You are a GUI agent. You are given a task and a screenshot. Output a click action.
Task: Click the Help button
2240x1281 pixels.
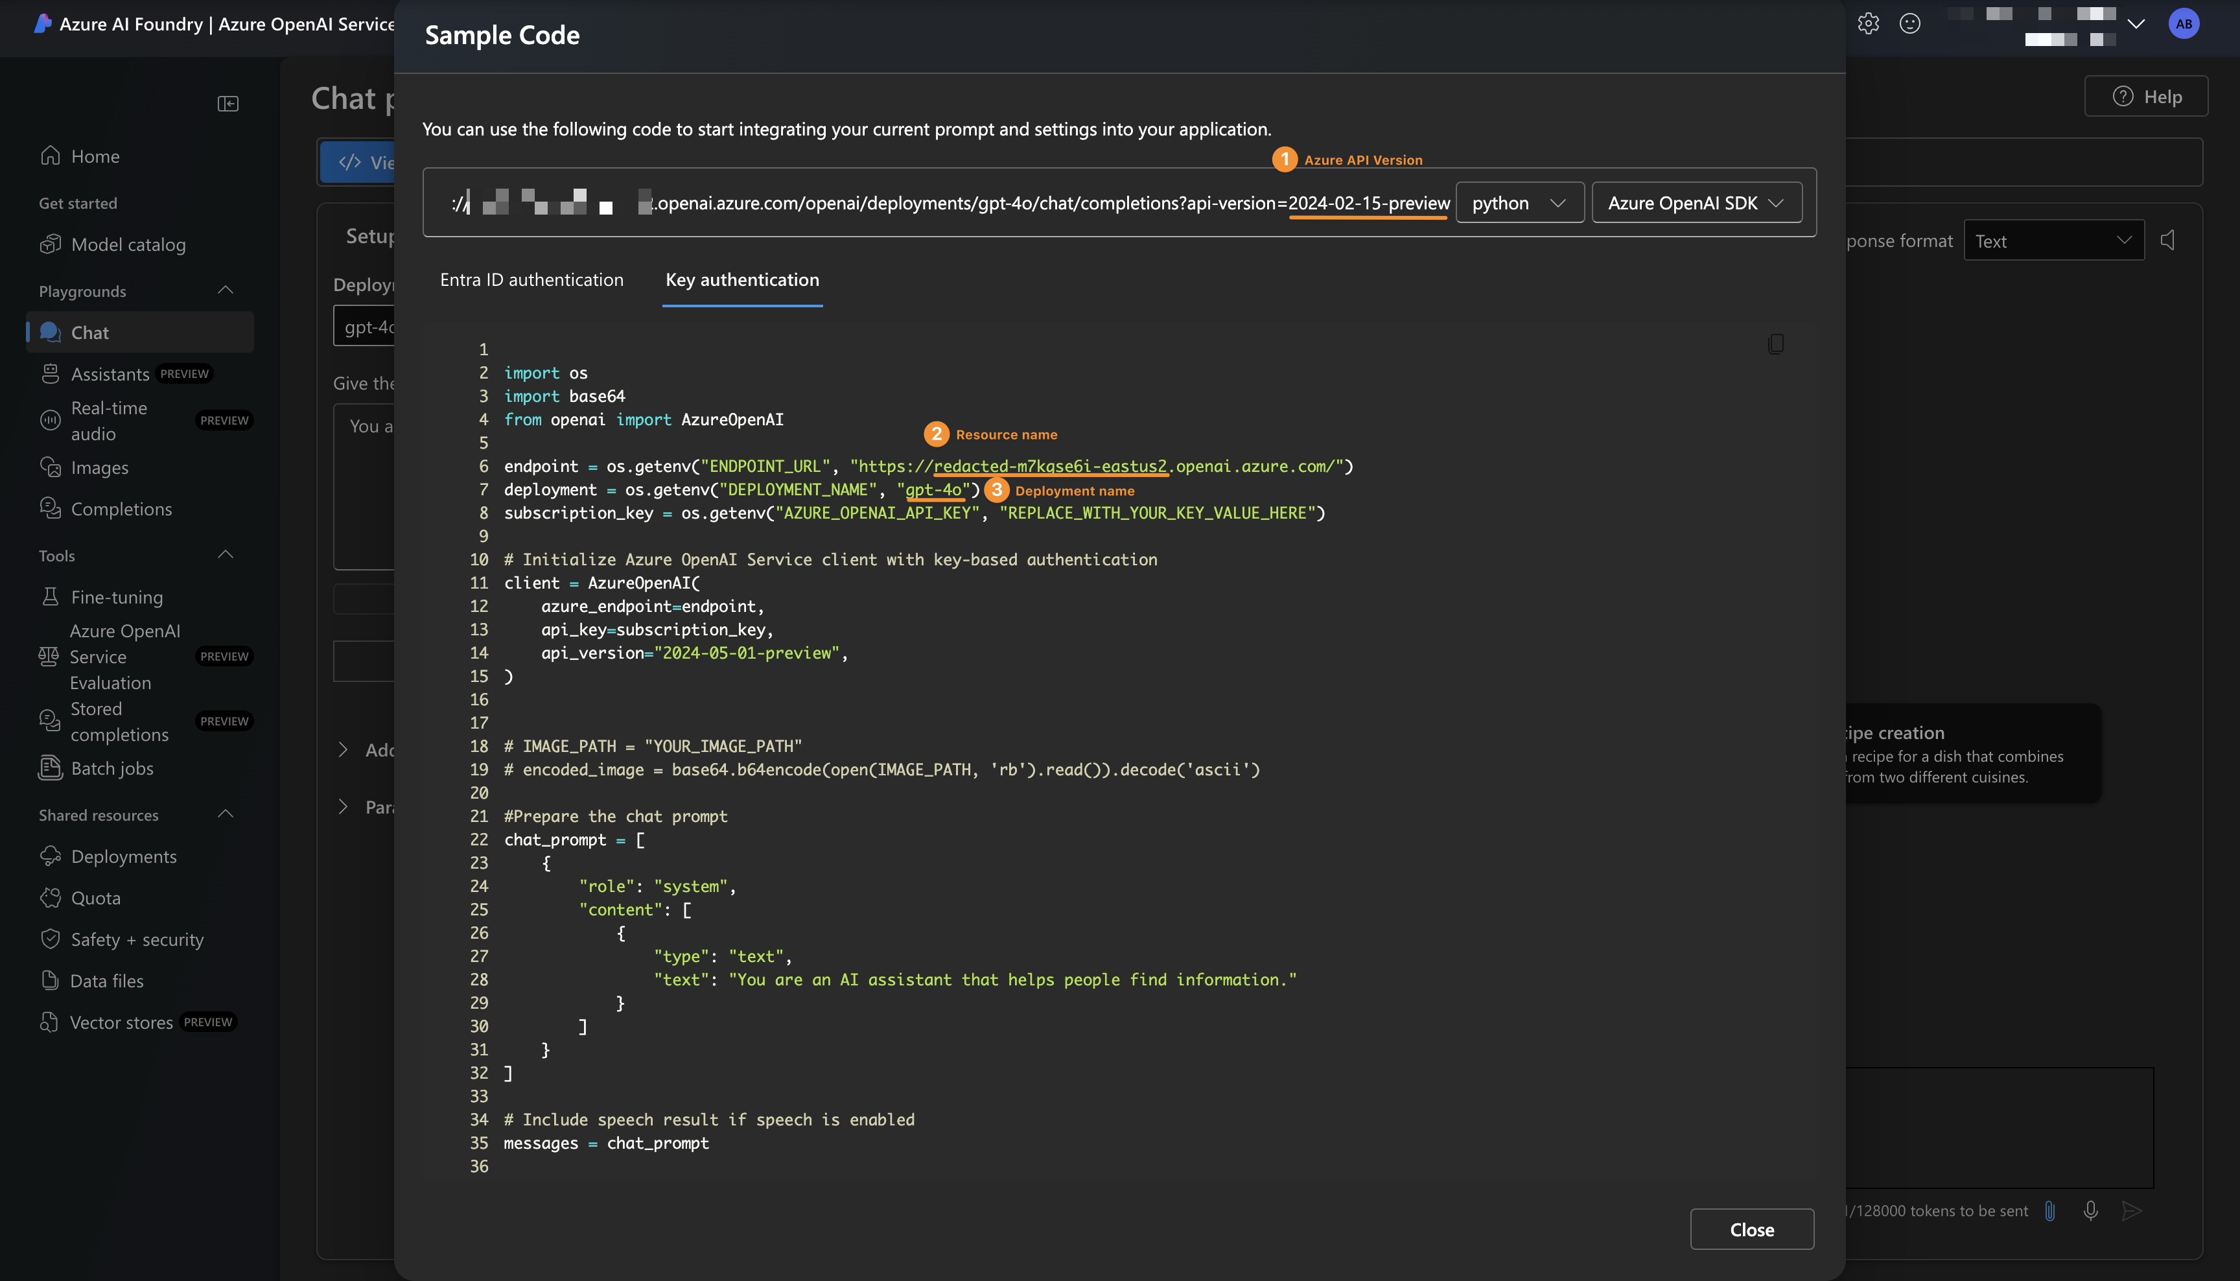click(x=2146, y=97)
